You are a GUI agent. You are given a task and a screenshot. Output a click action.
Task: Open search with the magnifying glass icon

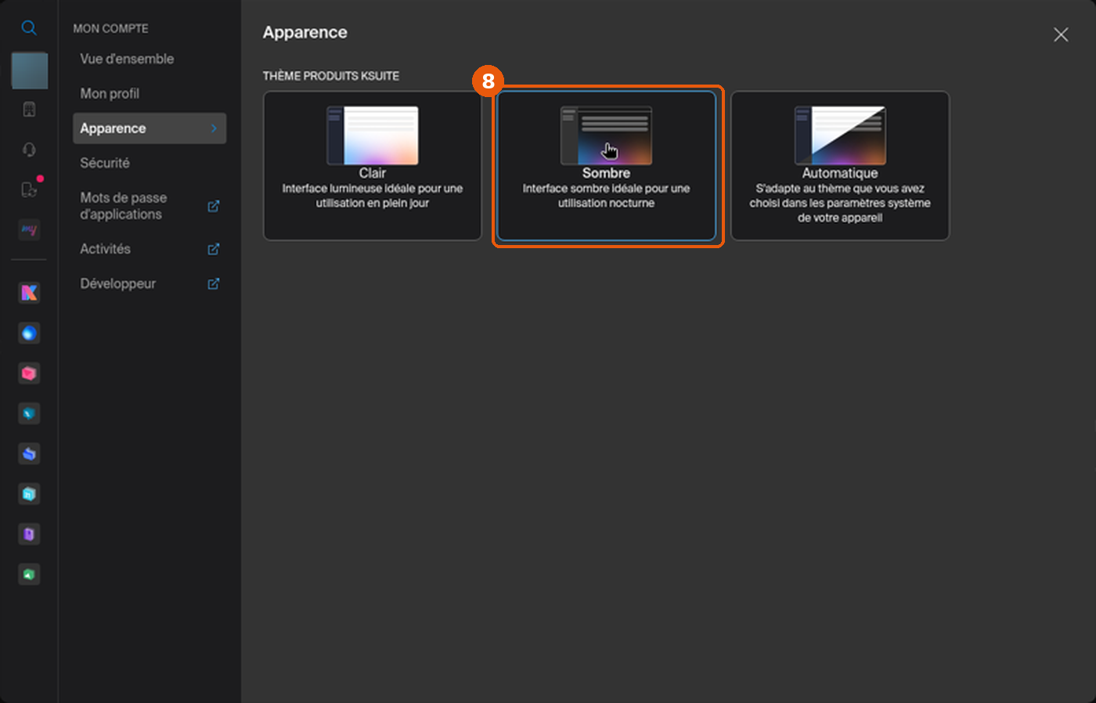[x=29, y=28]
